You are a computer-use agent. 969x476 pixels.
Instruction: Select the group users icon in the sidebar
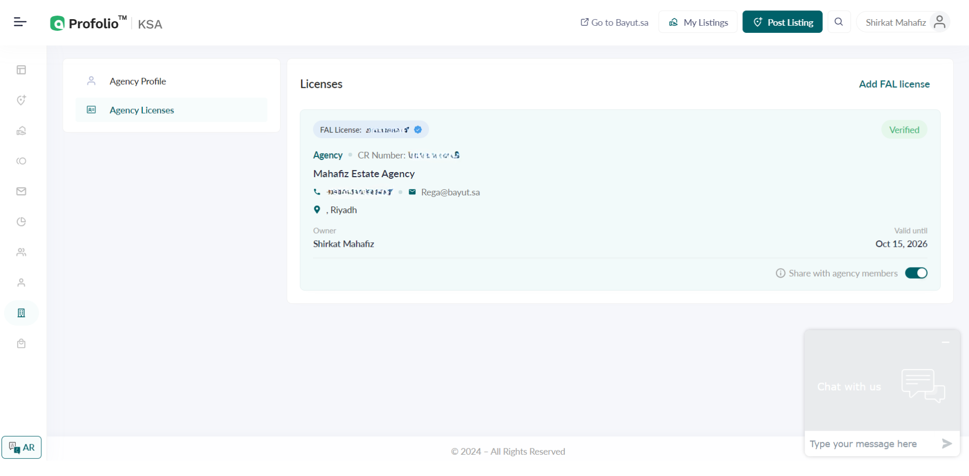21,252
